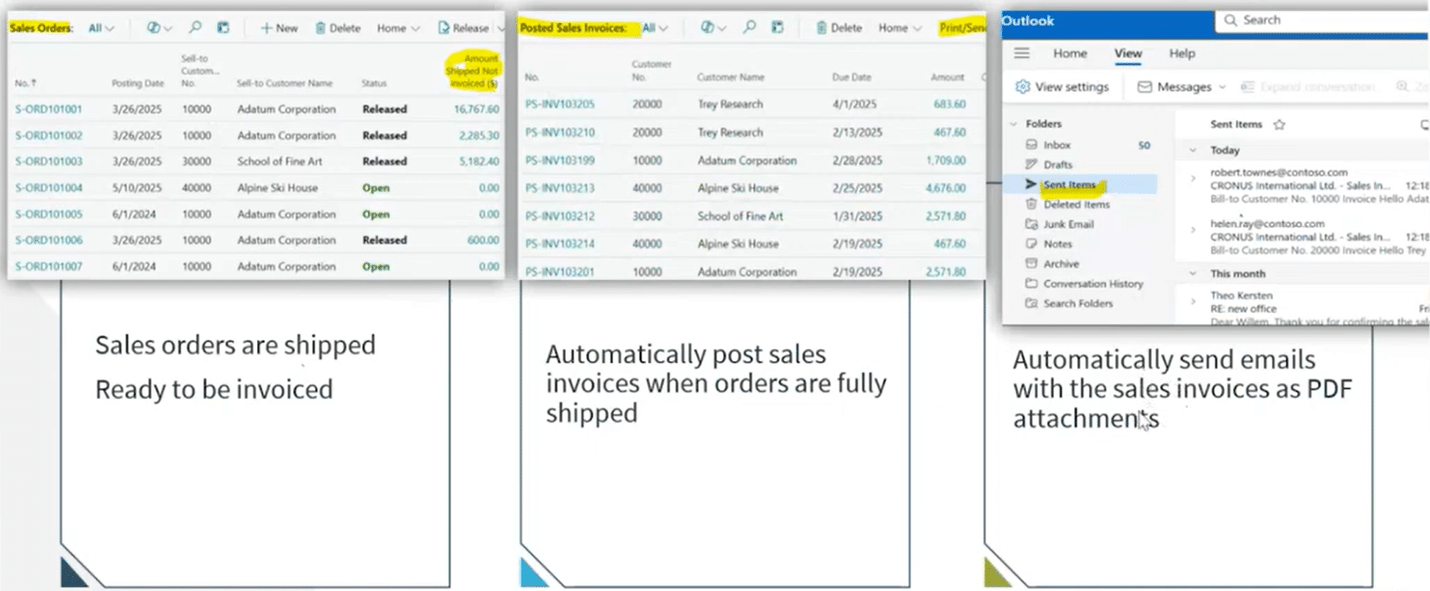The width and height of the screenshot is (1430, 591).
Task: Toggle analysis mode on Posted Sales Invoices
Action: pos(709,28)
